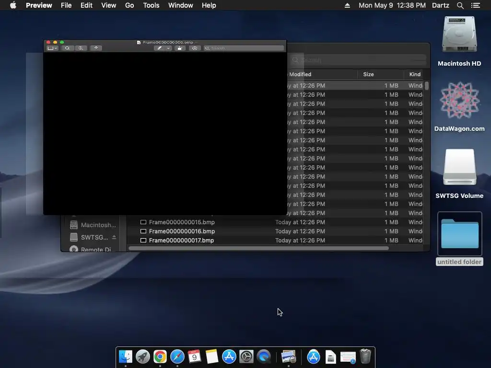
Task: Click the file icon beside Frame0000000015.bmp
Action: click(x=143, y=222)
